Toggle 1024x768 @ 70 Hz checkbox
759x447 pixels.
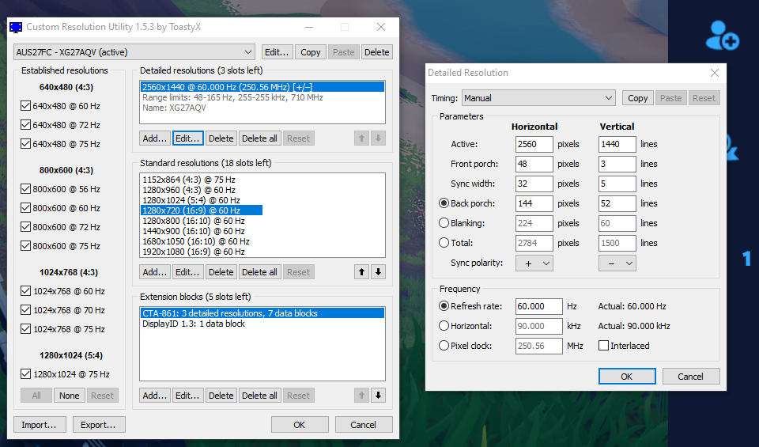coord(25,310)
